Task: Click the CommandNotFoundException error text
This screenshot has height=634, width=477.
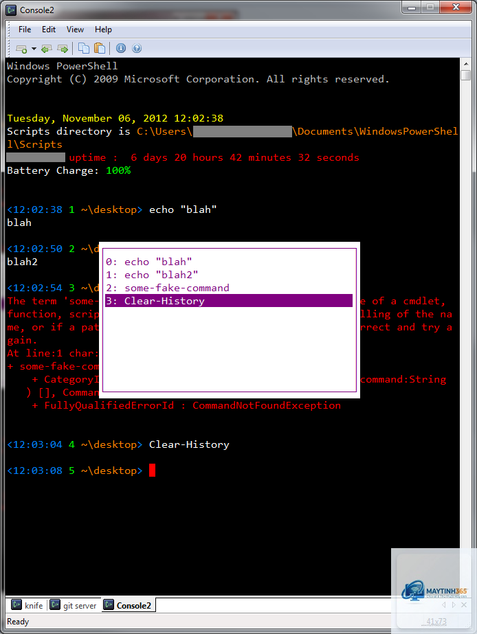Action: (x=267, y=405)
